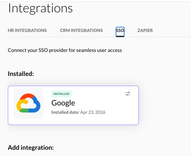Image resolution: width=191 pixels, height=156 pixels.
Task: Click the 'Add integration:' section heading
Action: click(x=31, y=147)
